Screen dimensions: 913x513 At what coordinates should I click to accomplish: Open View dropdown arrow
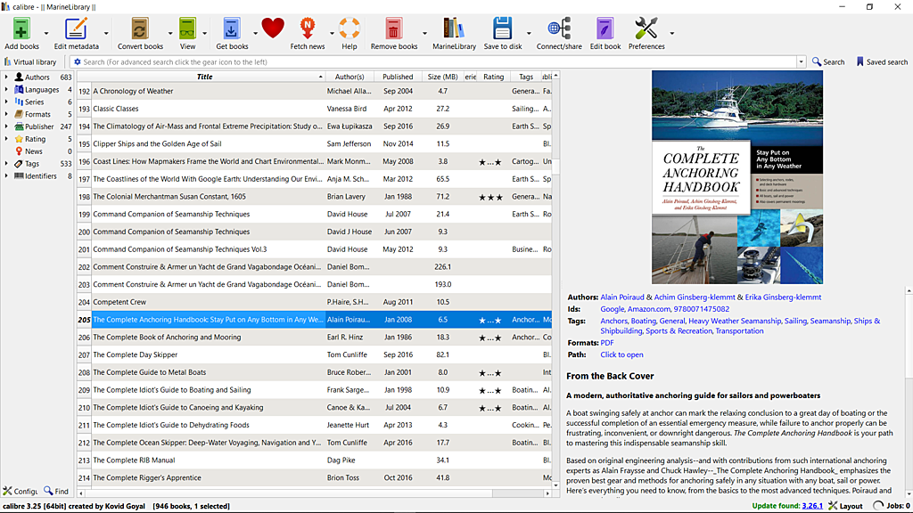coord(204,33)
